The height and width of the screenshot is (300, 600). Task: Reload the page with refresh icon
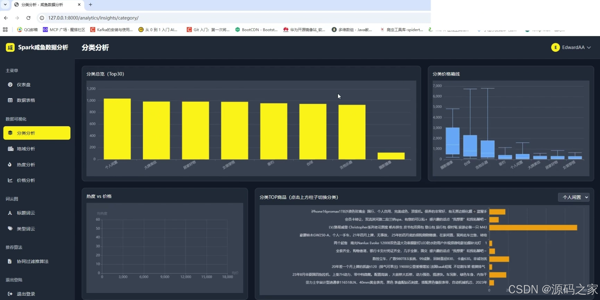point(29,18)
